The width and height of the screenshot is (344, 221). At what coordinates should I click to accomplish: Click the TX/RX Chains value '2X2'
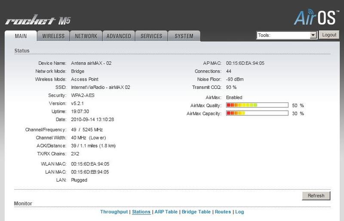[75, 154]
